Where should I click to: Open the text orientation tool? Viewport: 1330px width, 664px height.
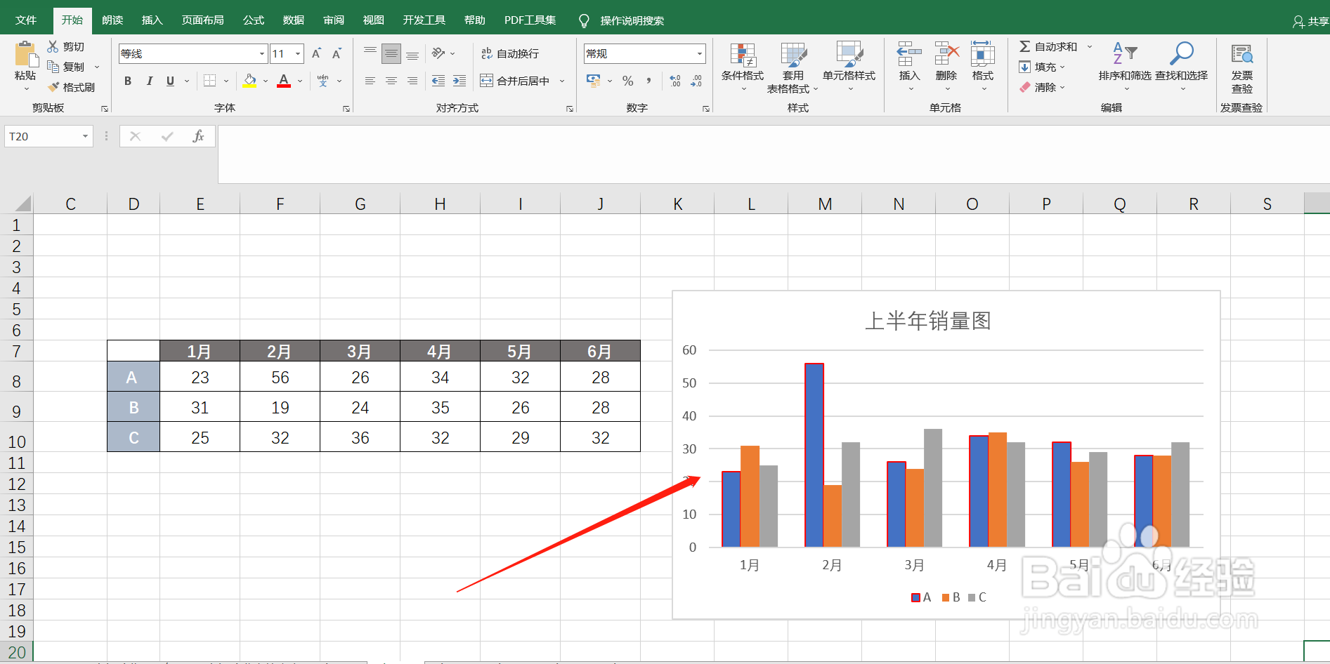pyautogui.click(x=438, y=53)
